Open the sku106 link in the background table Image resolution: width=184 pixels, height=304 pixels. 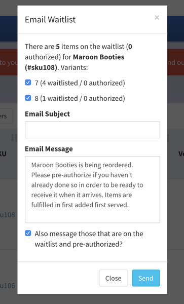click(x=8, y=285)
